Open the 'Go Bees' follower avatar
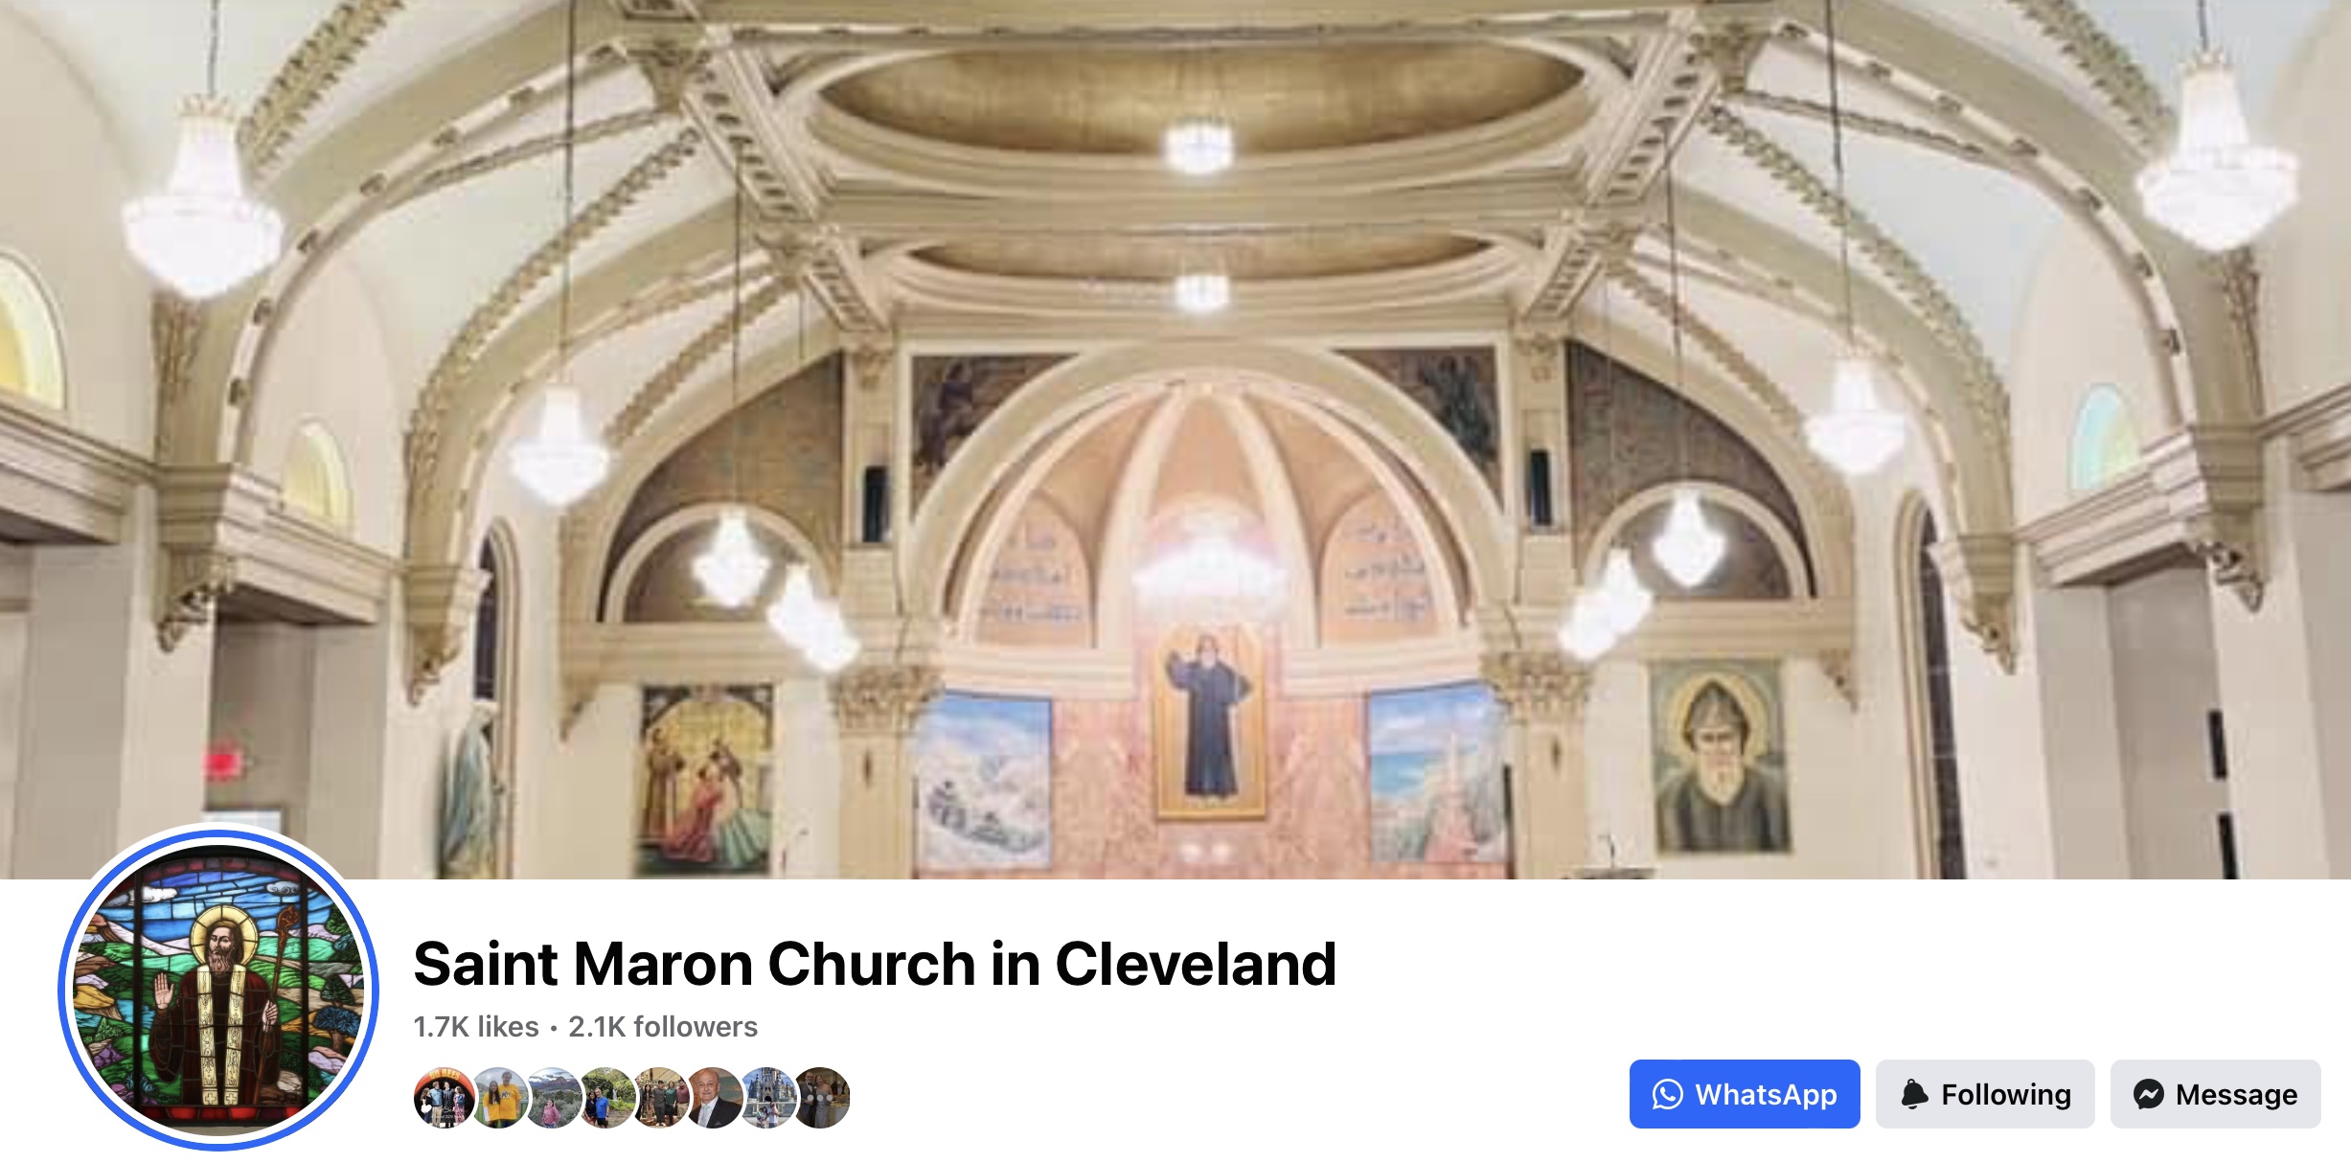 point(444,1097)
